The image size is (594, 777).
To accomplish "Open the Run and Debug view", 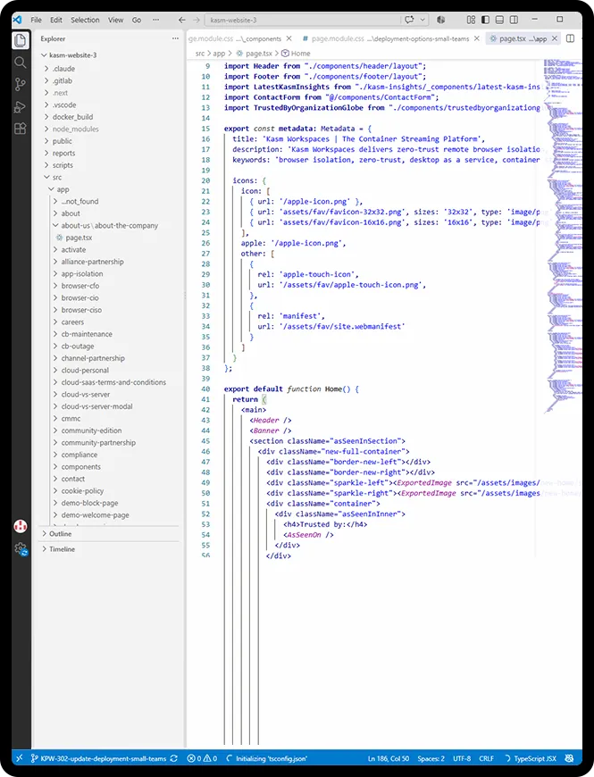I will coord(21,106).
